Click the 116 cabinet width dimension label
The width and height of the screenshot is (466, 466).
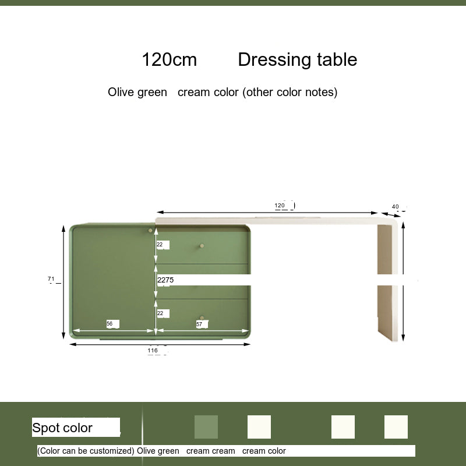(153, 351)
